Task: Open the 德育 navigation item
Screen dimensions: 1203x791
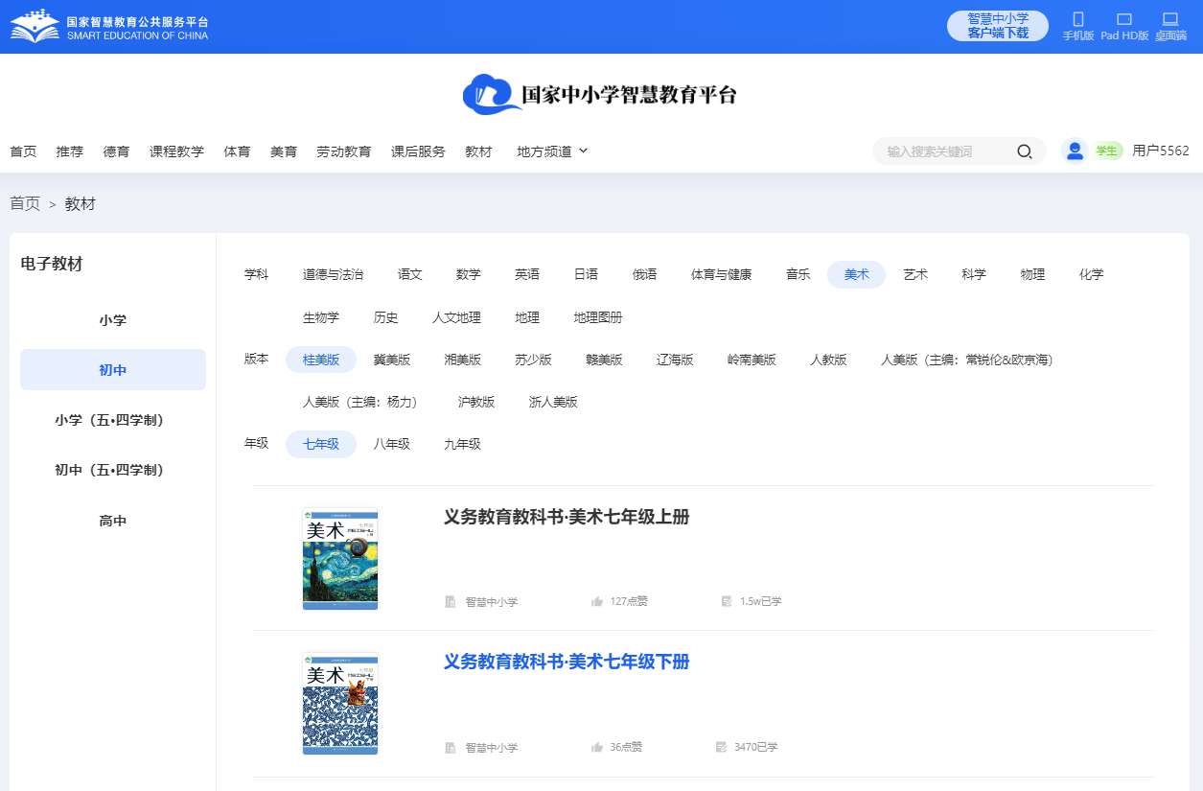Action: point(117,151)
